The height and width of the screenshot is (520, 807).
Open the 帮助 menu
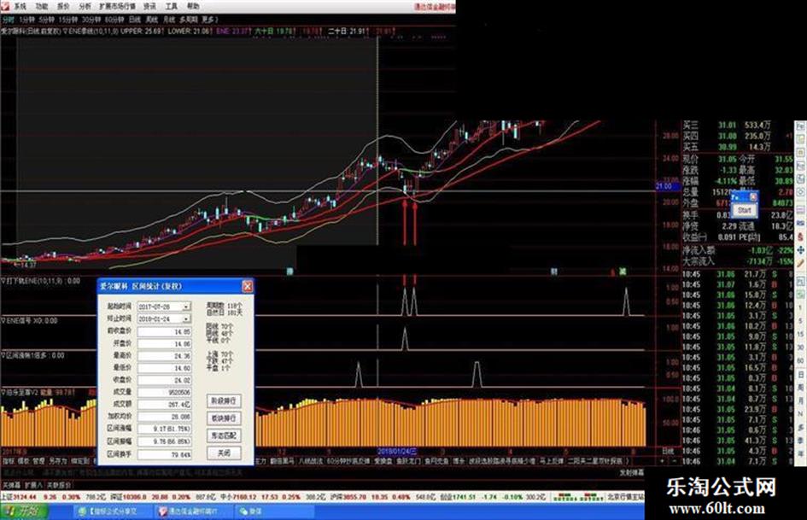click(193, 6)
